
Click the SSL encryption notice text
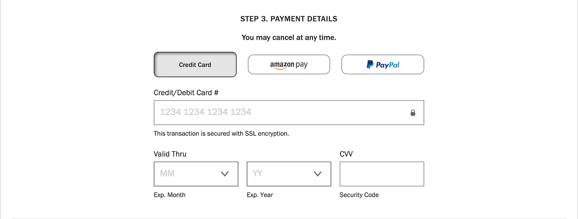(221, 134)
